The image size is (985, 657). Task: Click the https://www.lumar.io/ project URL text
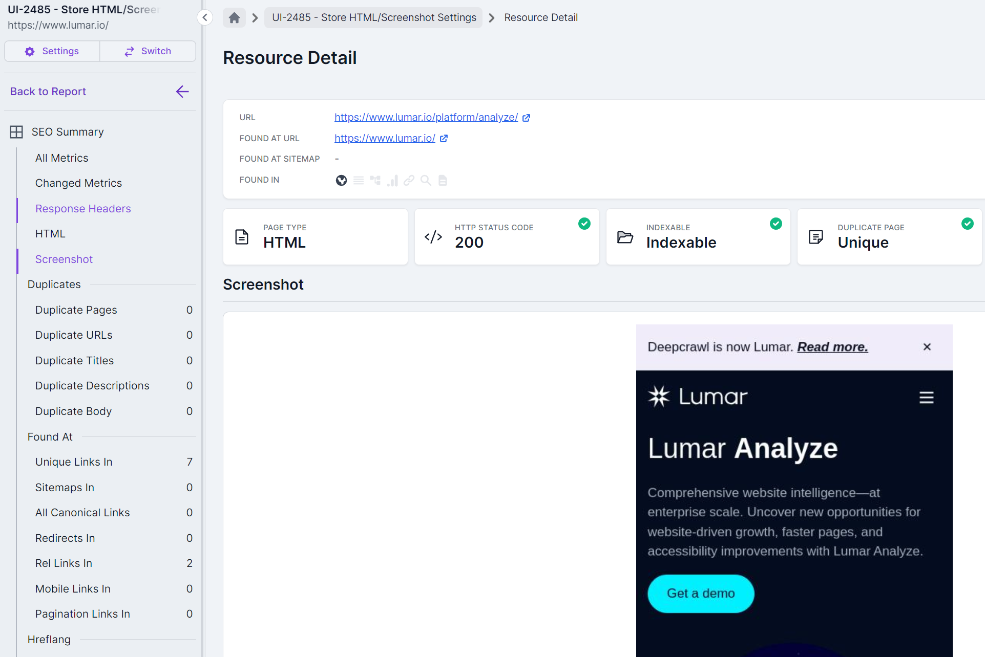58,25
